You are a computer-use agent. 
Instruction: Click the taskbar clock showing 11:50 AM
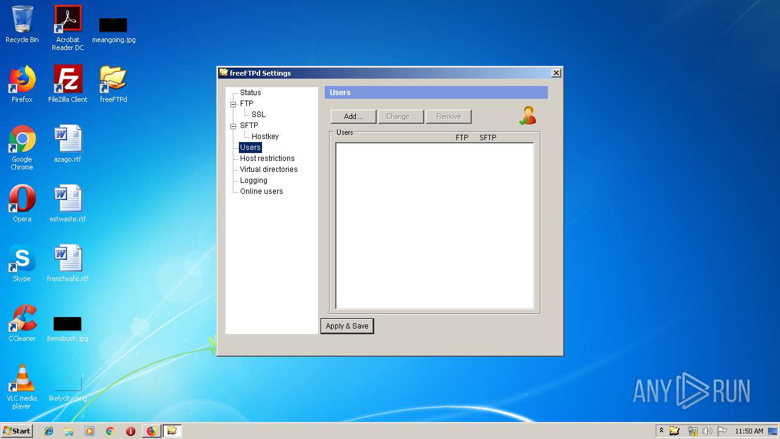pos(749,431)
